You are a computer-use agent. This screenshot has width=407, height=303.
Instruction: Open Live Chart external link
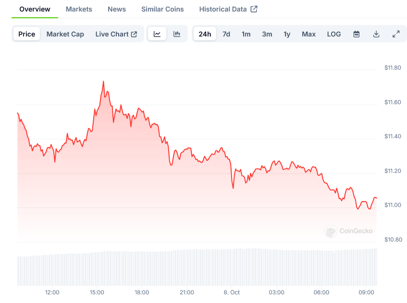coord(116,34)
